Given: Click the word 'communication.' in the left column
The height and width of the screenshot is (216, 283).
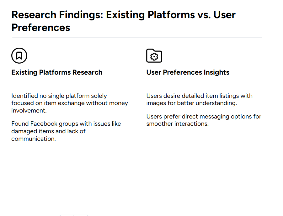Looking at the screenshot, I should pos(34,139).
